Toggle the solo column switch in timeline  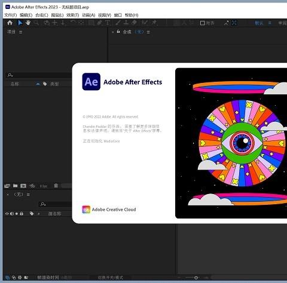17,214
